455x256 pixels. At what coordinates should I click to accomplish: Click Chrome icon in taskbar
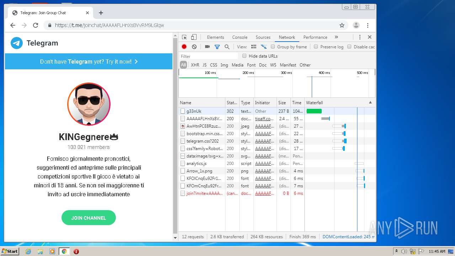(64, 251)
